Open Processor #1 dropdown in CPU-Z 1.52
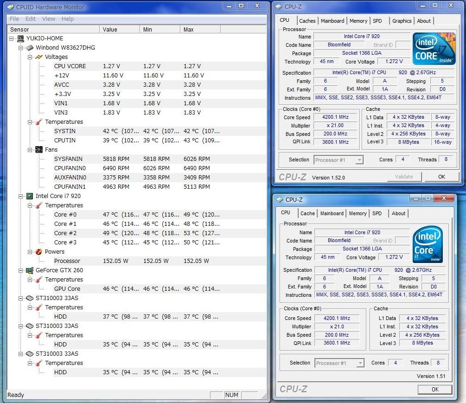This screenshot has height=403, width=466. coord(359,160)
